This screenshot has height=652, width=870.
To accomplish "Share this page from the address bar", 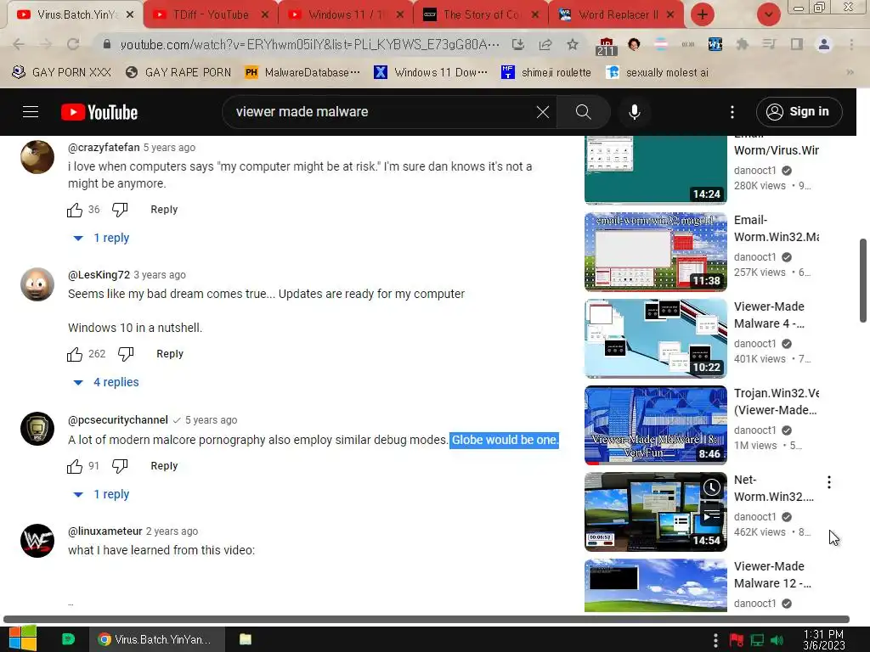I will click(545, 44).
